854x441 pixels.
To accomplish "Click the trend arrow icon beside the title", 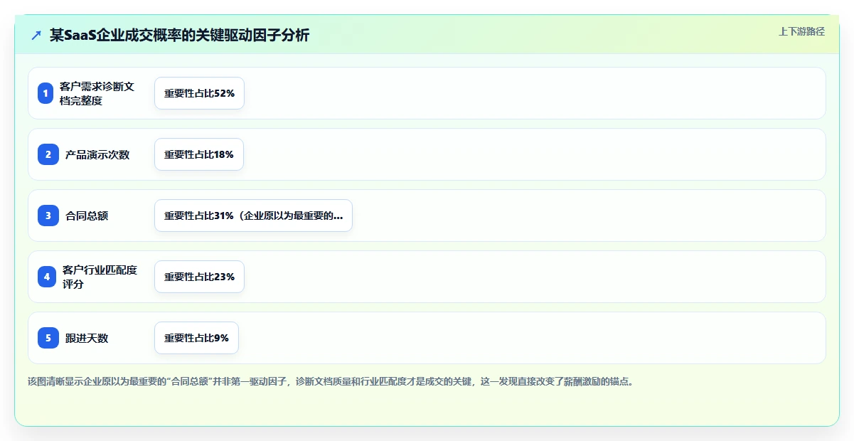I will 36,35.
